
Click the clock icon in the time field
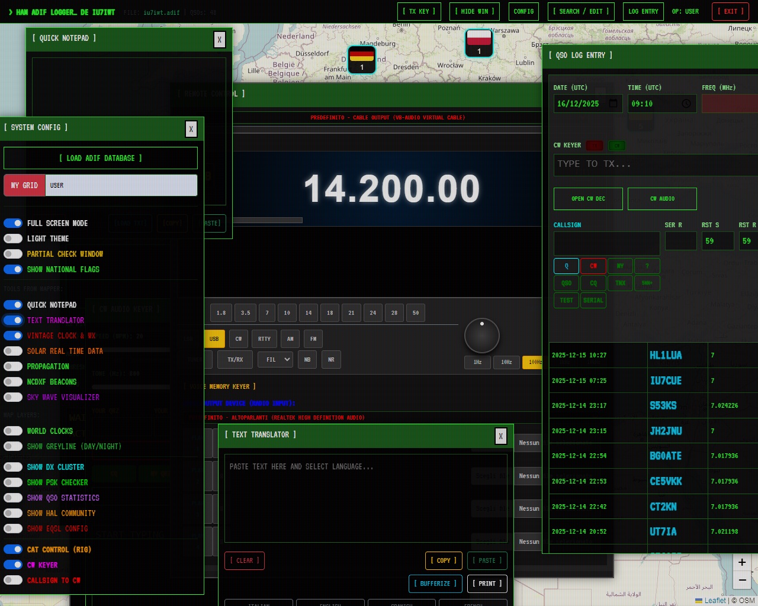(x=686, y=104)
